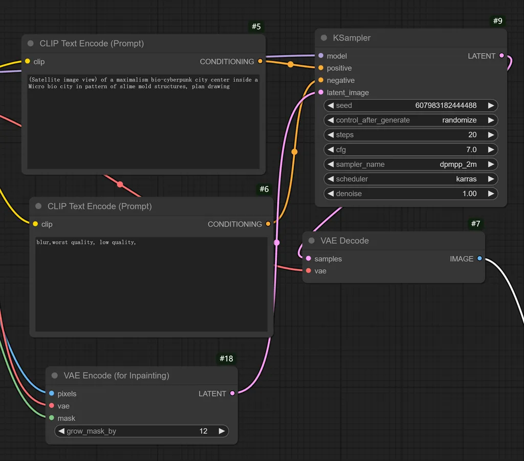Image resolution: width=524 pixels, height=461 pixels.
Task: Click the grow_mask_by value 12
Action: pyautogui.click(x=203, y=431)
